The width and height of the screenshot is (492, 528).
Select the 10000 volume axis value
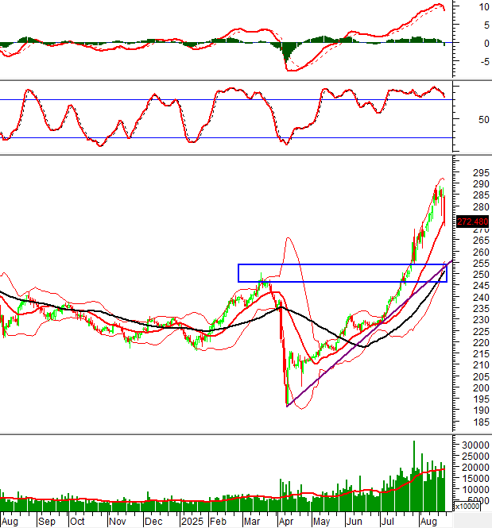point(475,490)
